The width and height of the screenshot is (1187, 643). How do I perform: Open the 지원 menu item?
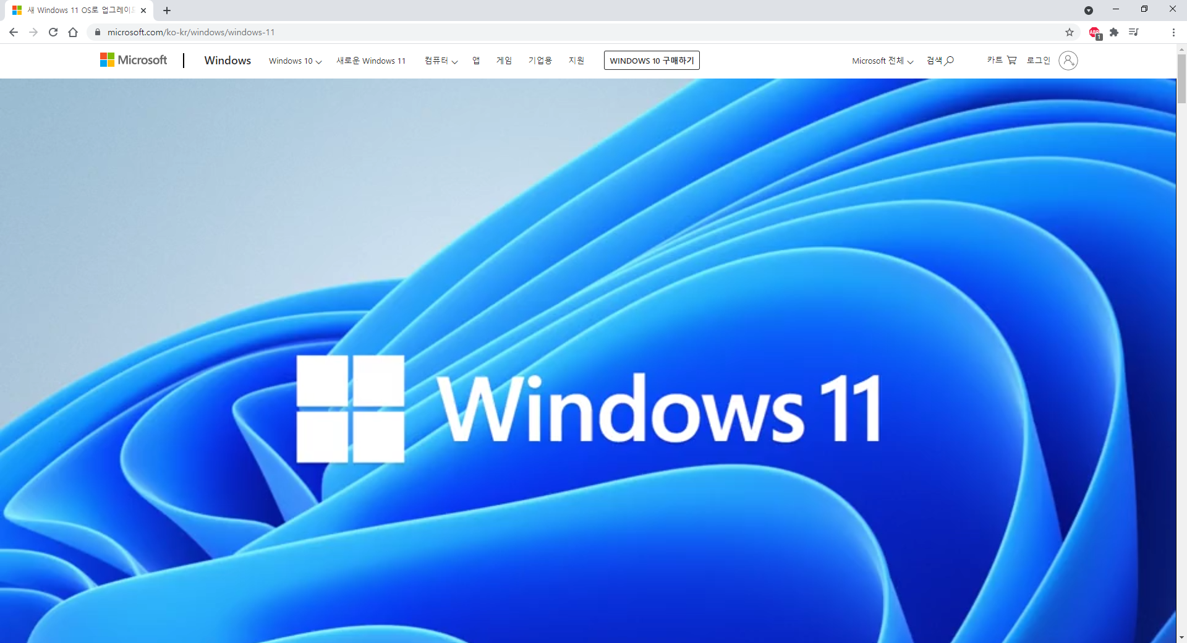pyautogui.click(x=576, y=61)
